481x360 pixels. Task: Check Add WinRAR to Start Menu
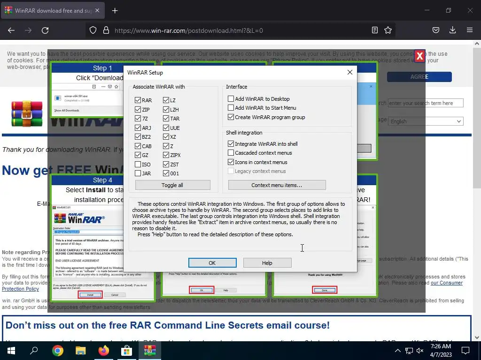[231, 108]
